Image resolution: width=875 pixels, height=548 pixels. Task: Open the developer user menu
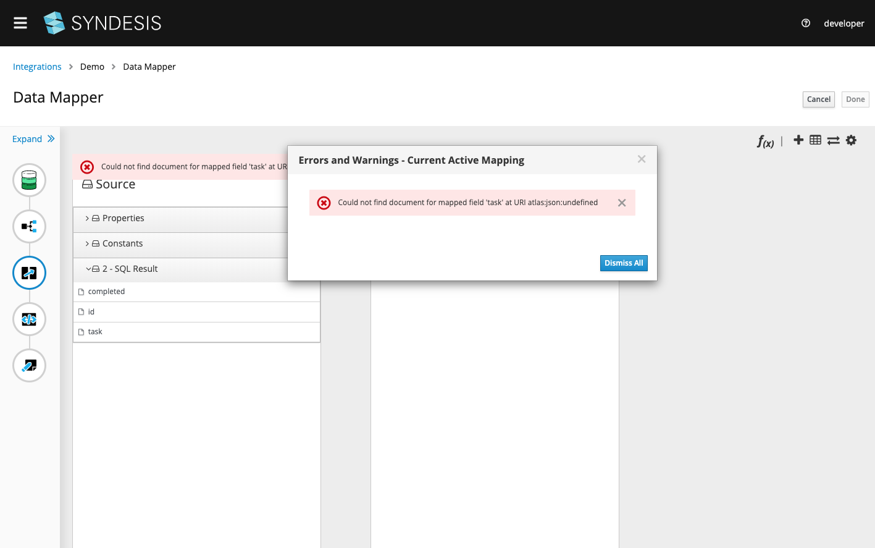[x=844, y=23]
